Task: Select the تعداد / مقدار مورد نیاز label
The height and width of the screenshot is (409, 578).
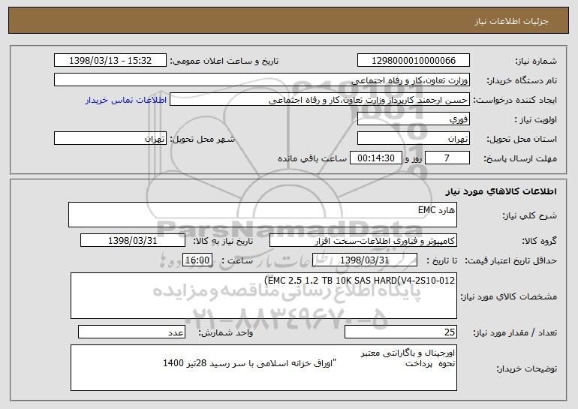Action: coord(515,332)
